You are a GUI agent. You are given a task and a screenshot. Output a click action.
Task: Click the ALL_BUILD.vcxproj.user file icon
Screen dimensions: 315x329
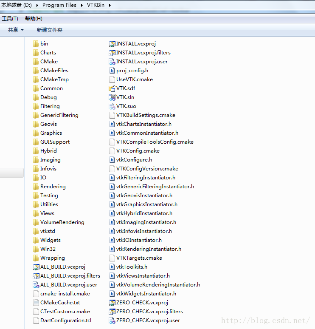point(36,285)
